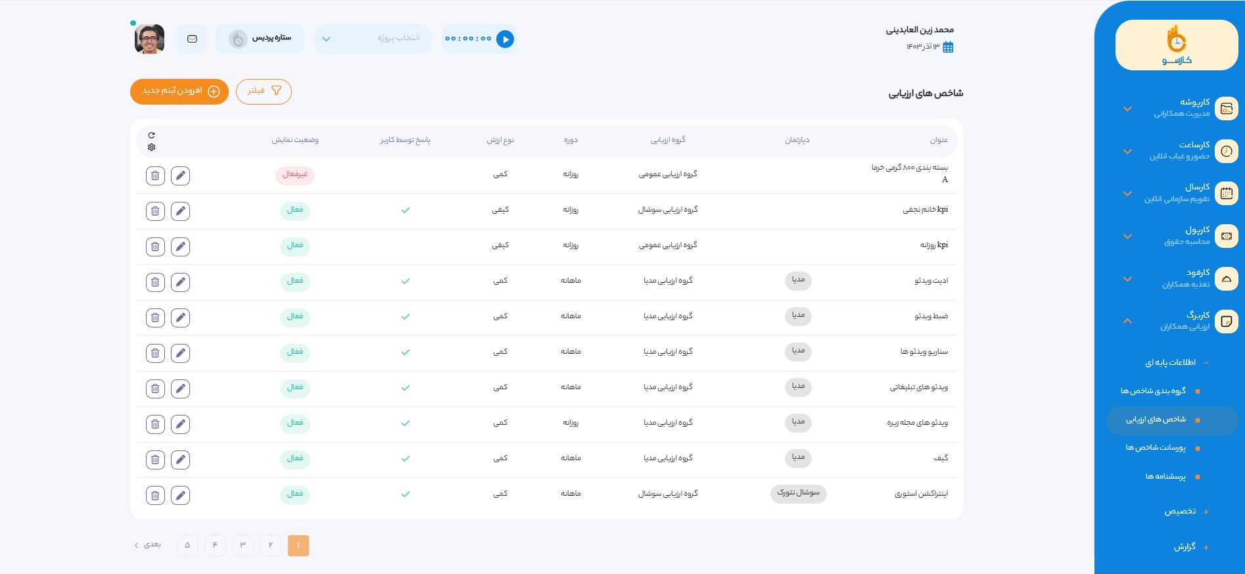Click the refresh icon above the table

152,135
